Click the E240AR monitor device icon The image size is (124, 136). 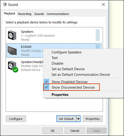click(12, 51)
